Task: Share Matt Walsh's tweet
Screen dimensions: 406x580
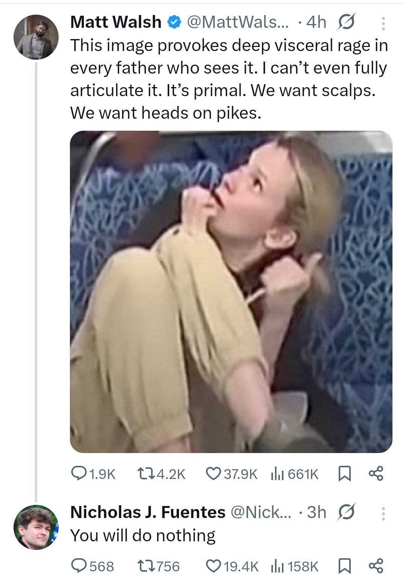Action: tap(376, 473)
